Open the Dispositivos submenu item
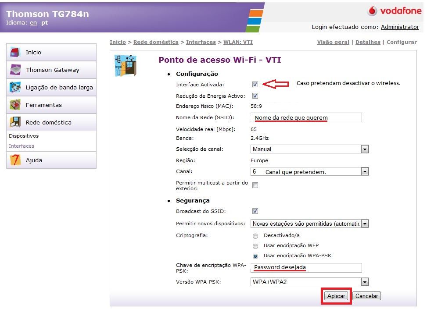Screen dimensions: 427x309 pos(24,136)
